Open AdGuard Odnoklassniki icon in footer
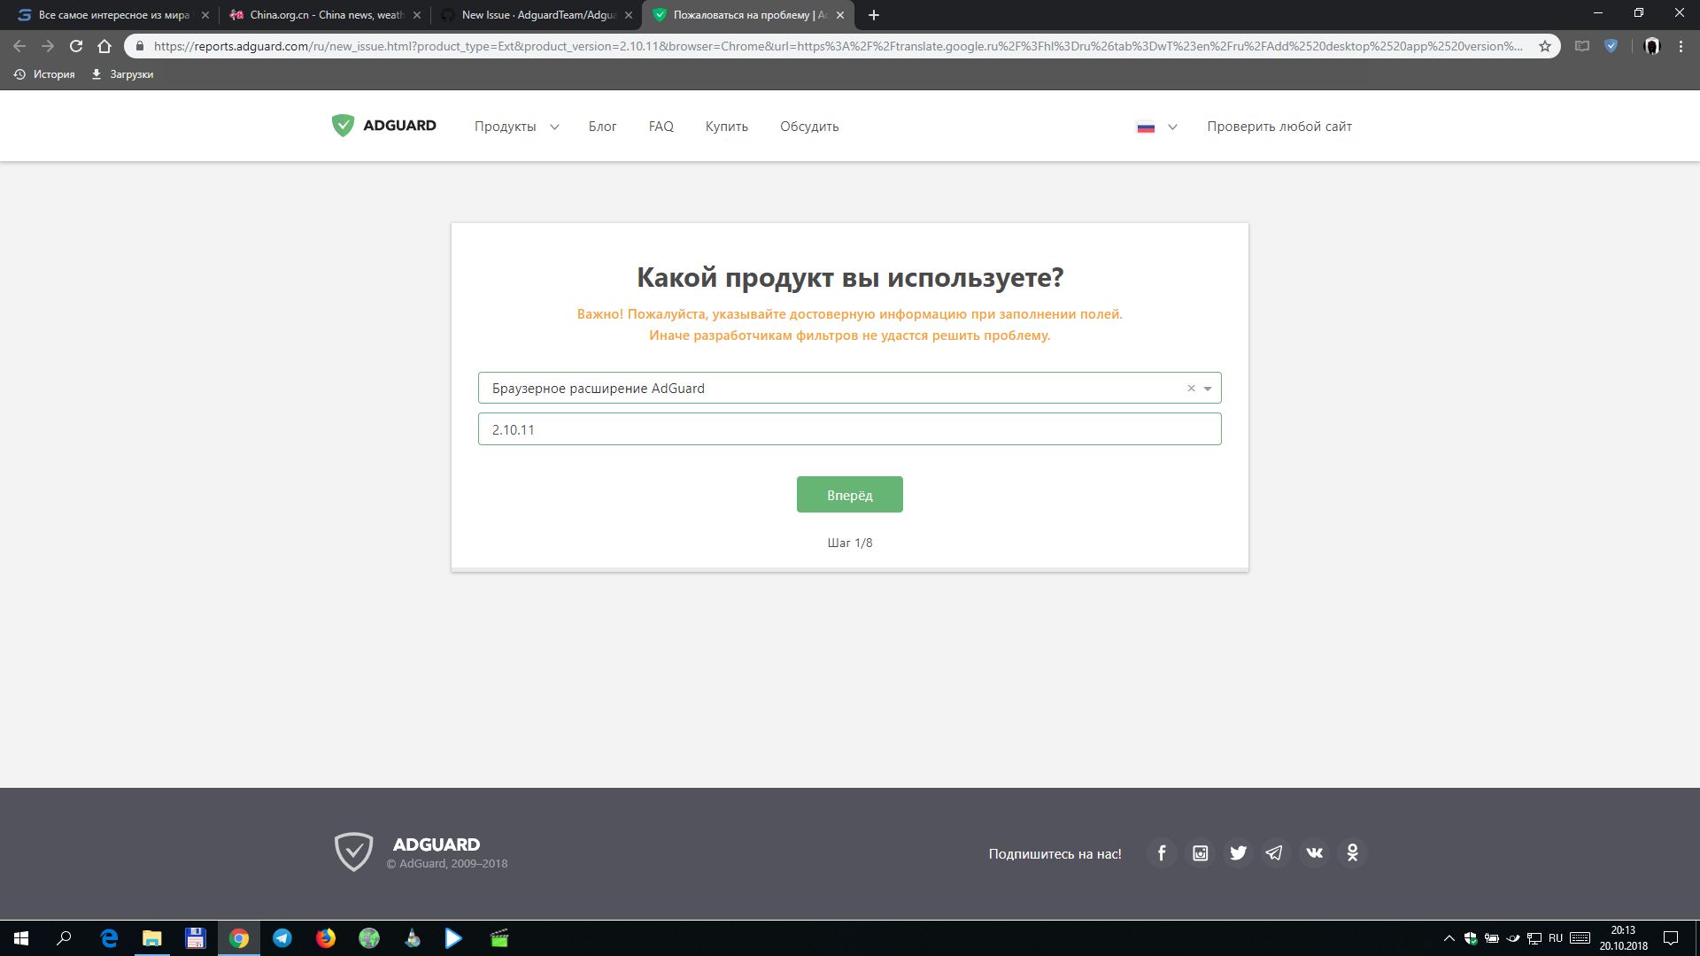The image size is (1700, 956). pyautogui.click(x=1352, y=853)
